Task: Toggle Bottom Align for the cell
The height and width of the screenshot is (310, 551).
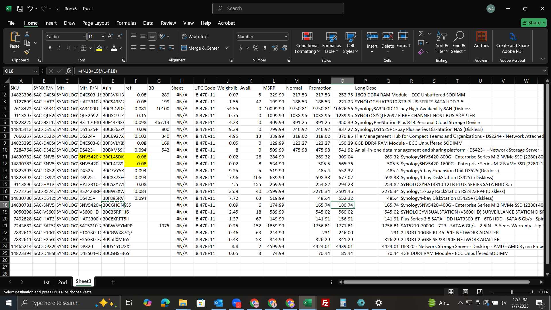Action: [x=152, y=36]
